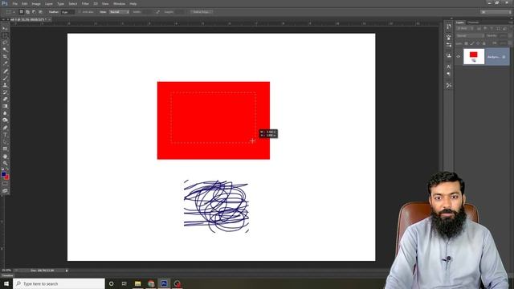This screenshot has height=289, width=514.
Task: Open Chrome from taskbar
Action: point(151,283)
